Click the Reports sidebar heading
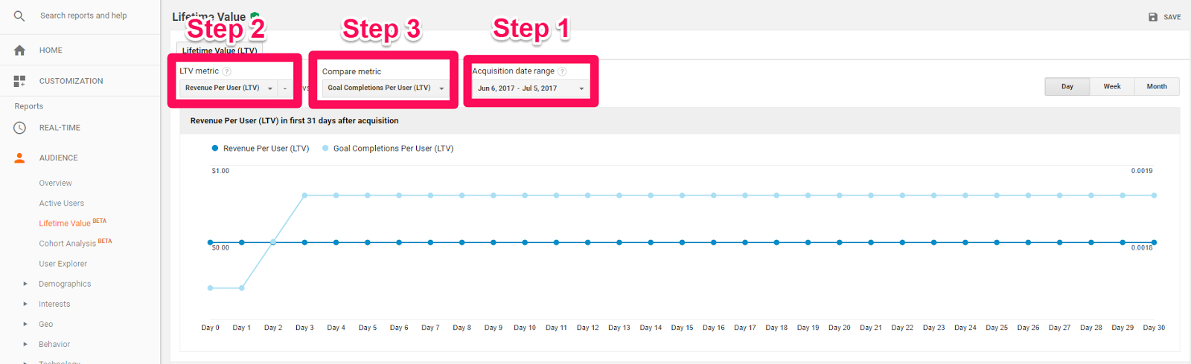The height and width of the screenshot is (364, 1191). [29, 106]
